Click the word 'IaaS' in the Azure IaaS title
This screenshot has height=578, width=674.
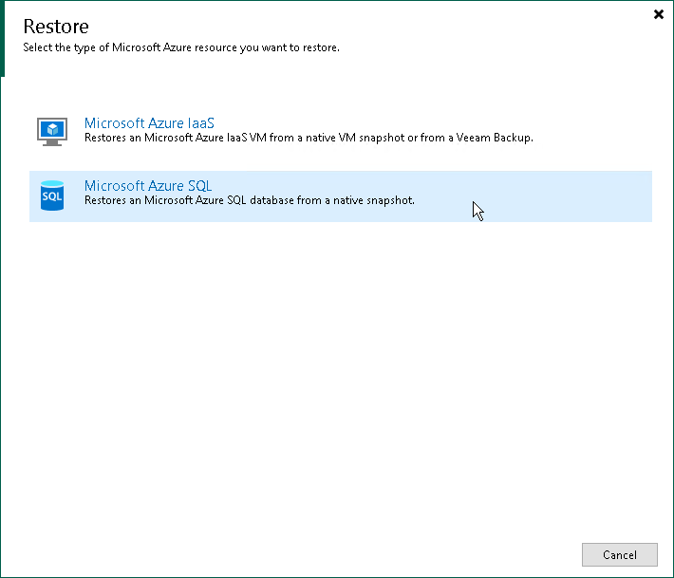click(x=200, y=123)
